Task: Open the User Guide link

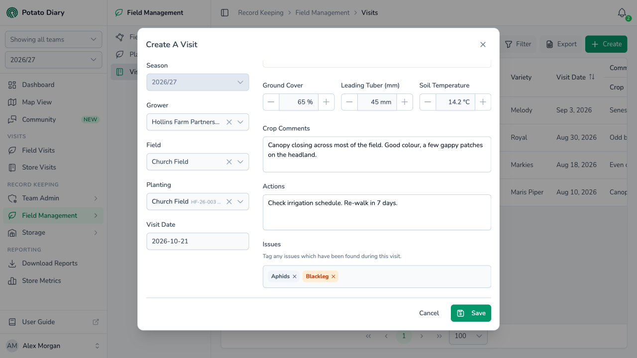Action: pyautogui.click(x=53, y=322)
